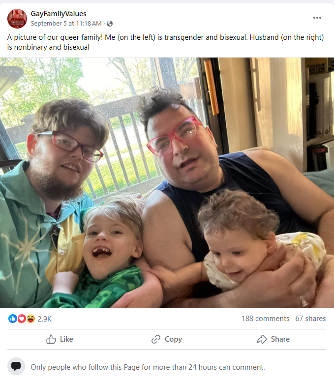The width and height of the screenshot is (334, 382).
Task: Like this post
Action: pos(60,339)
